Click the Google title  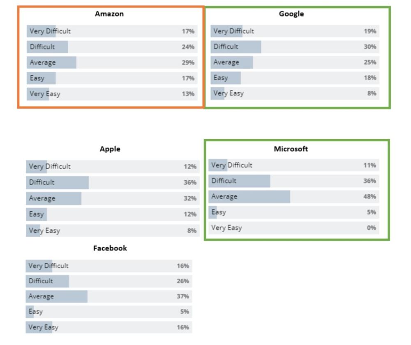291,14
